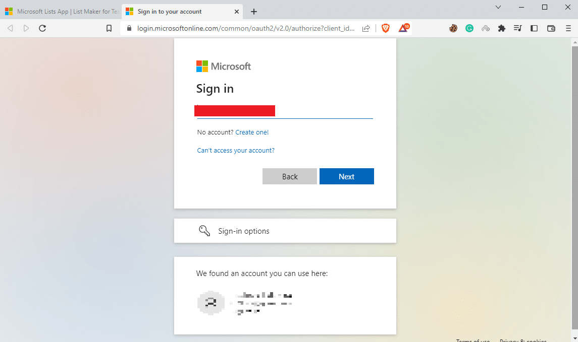Click the address bar URL
Image resolution: width=578 pixels, height=342 pixels.
(246, 28)
